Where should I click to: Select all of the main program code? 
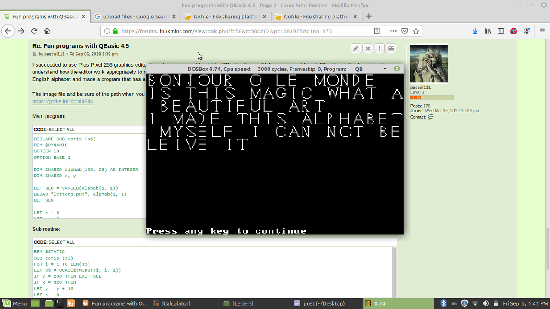[61, 130]
